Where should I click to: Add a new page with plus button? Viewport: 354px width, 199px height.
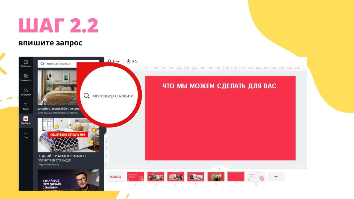276,177
